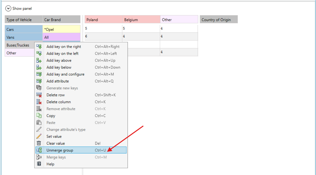Click the Paste clipboard icon
The image size is (316, 175).
click(39, 123)
